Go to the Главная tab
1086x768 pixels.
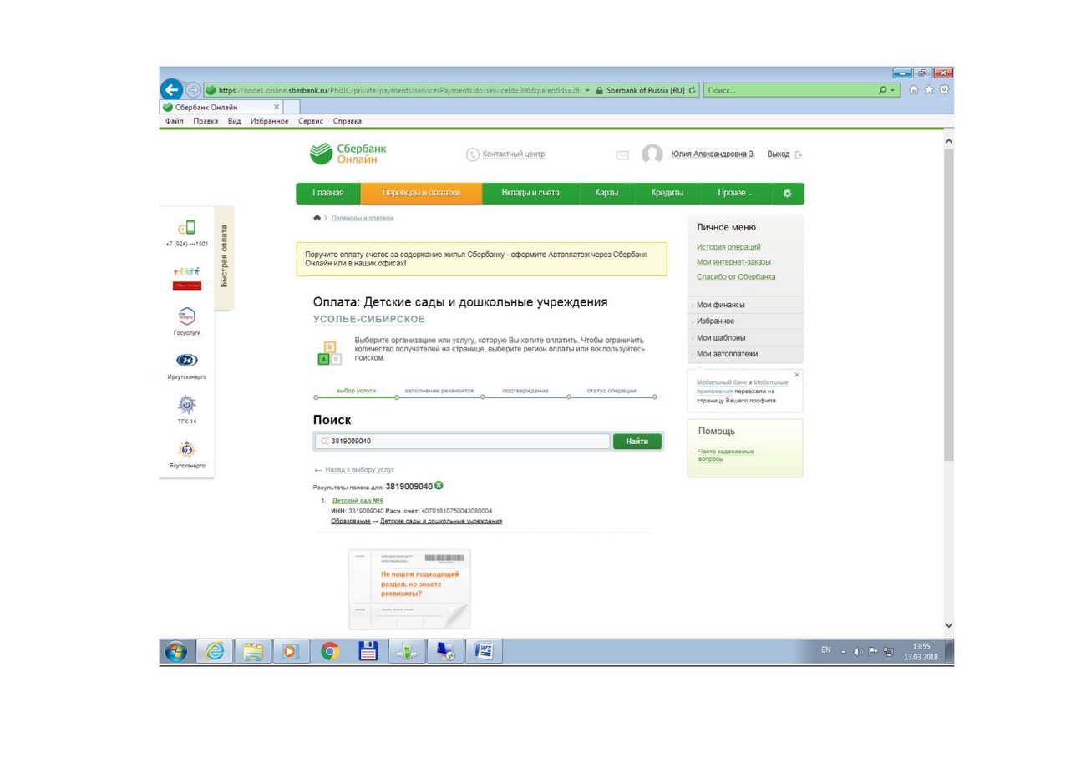tap(328, 193)
